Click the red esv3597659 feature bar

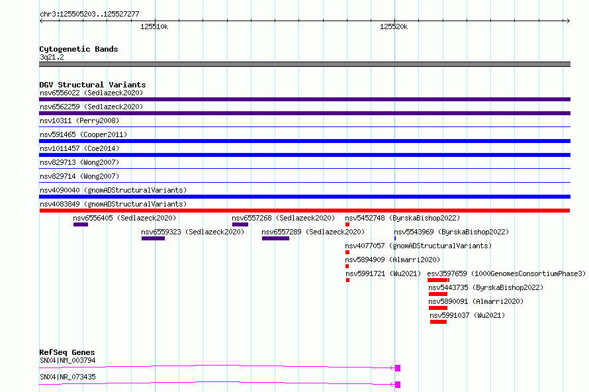[438, 280]
